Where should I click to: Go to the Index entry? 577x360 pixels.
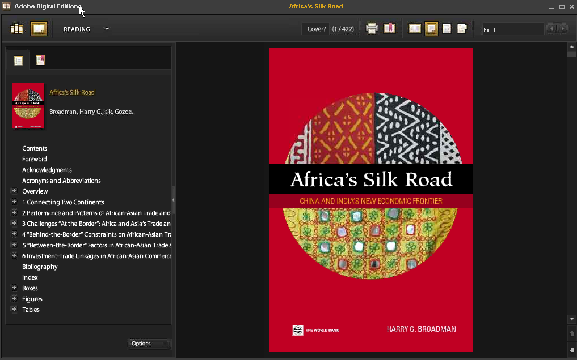30,277
